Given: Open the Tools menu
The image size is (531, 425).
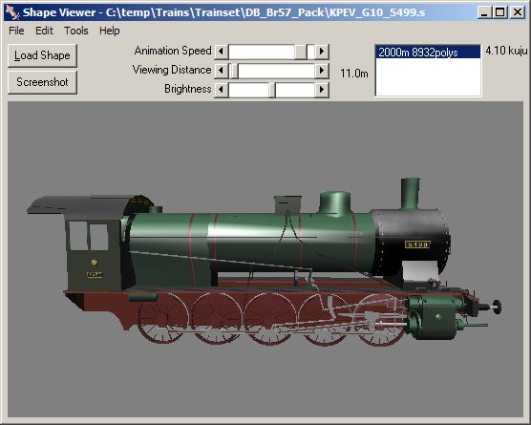Looking at the screenshot, I should click(x=76, y=31).
